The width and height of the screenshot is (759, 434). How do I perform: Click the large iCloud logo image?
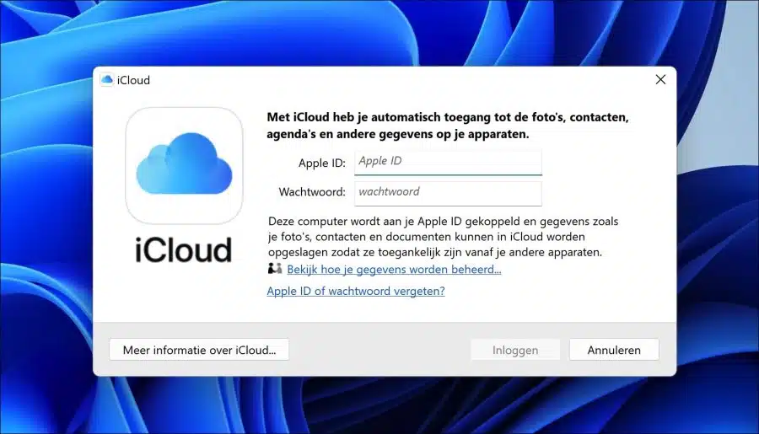184,165
